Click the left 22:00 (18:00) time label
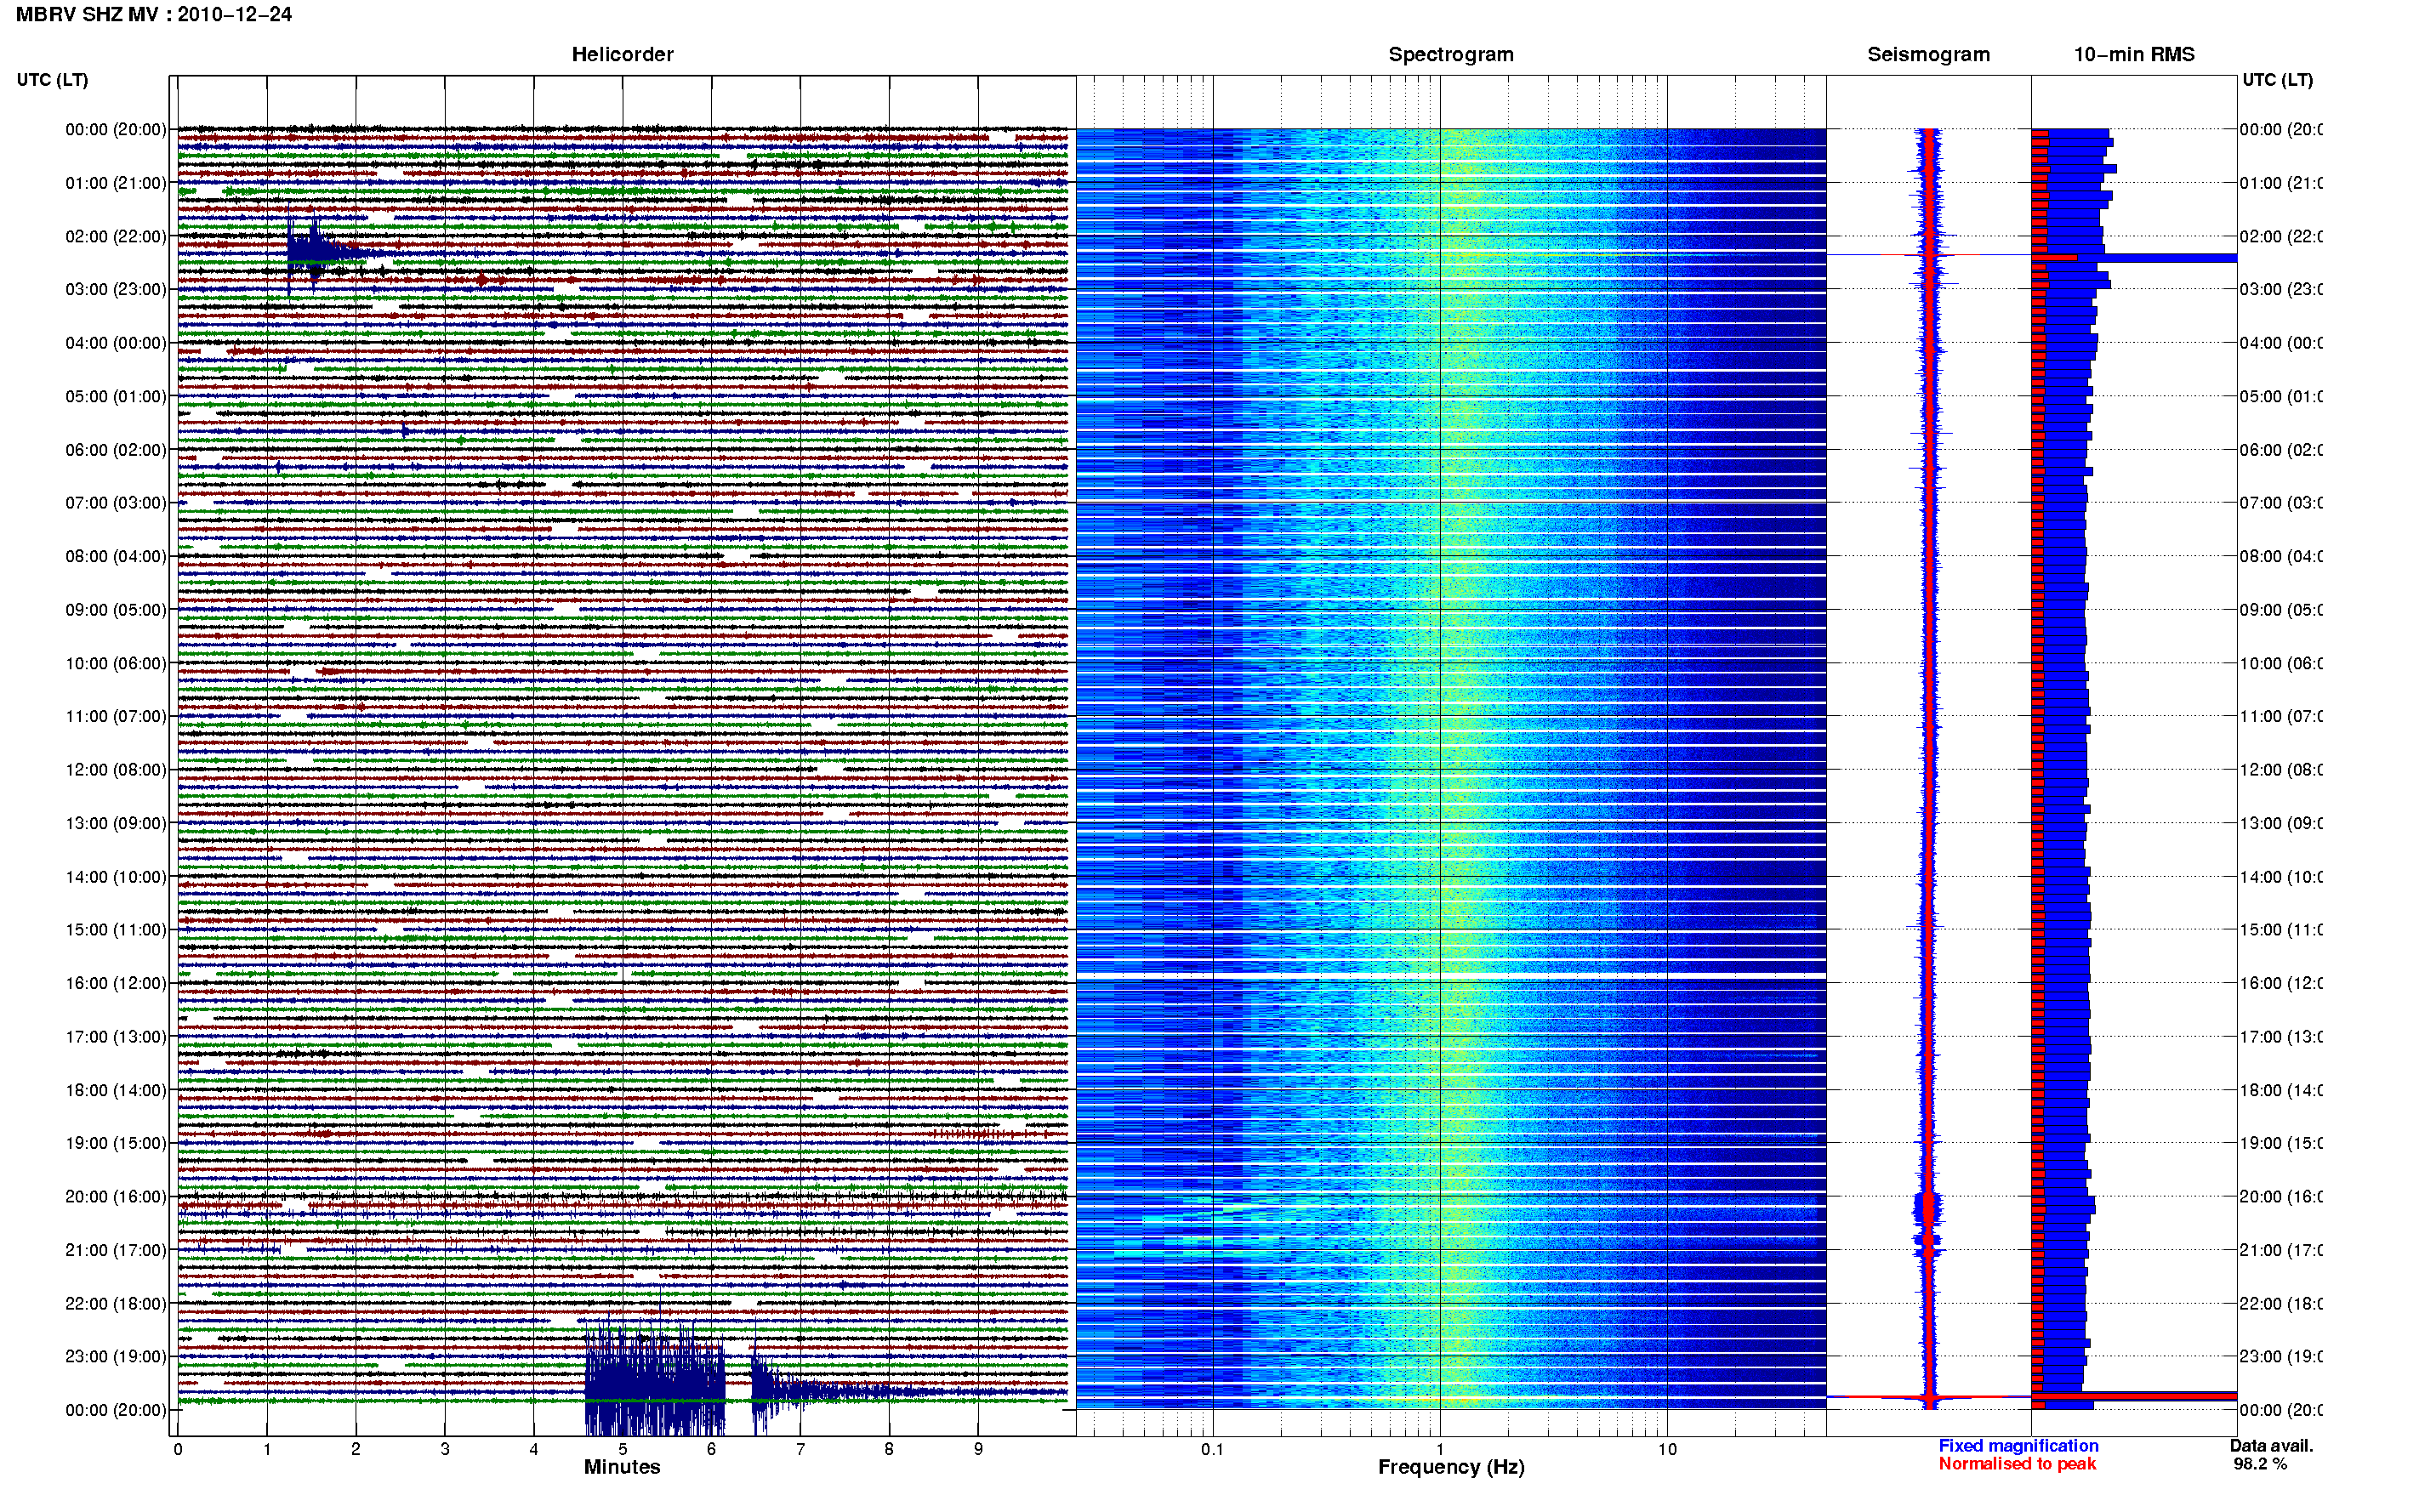 pos(116,1304)
